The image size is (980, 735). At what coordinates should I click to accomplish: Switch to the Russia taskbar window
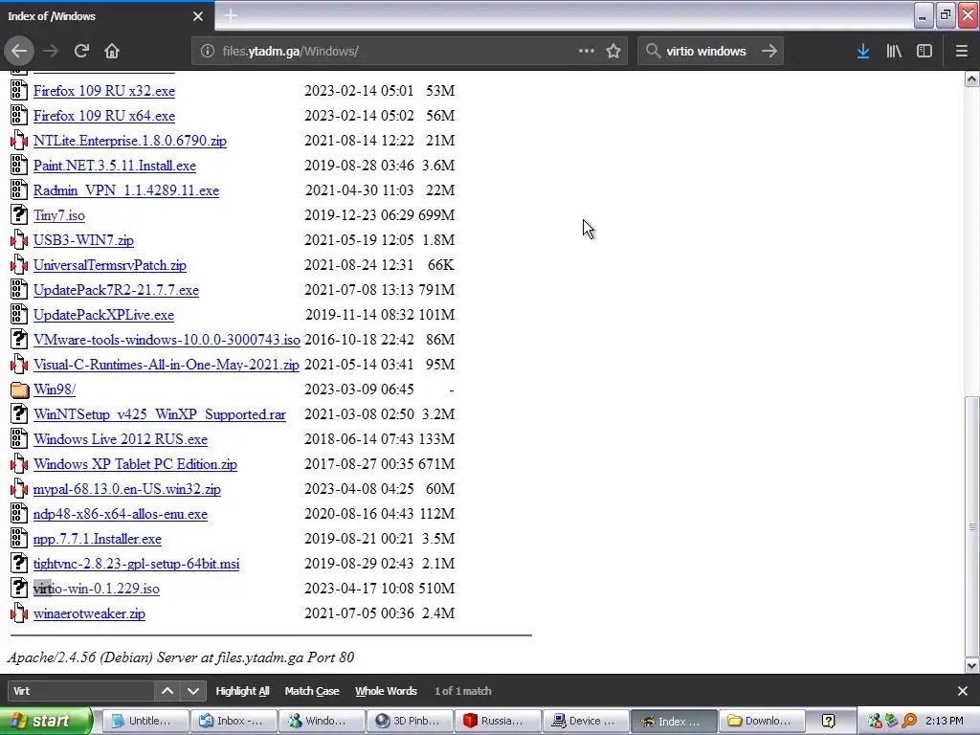[498, 722]
